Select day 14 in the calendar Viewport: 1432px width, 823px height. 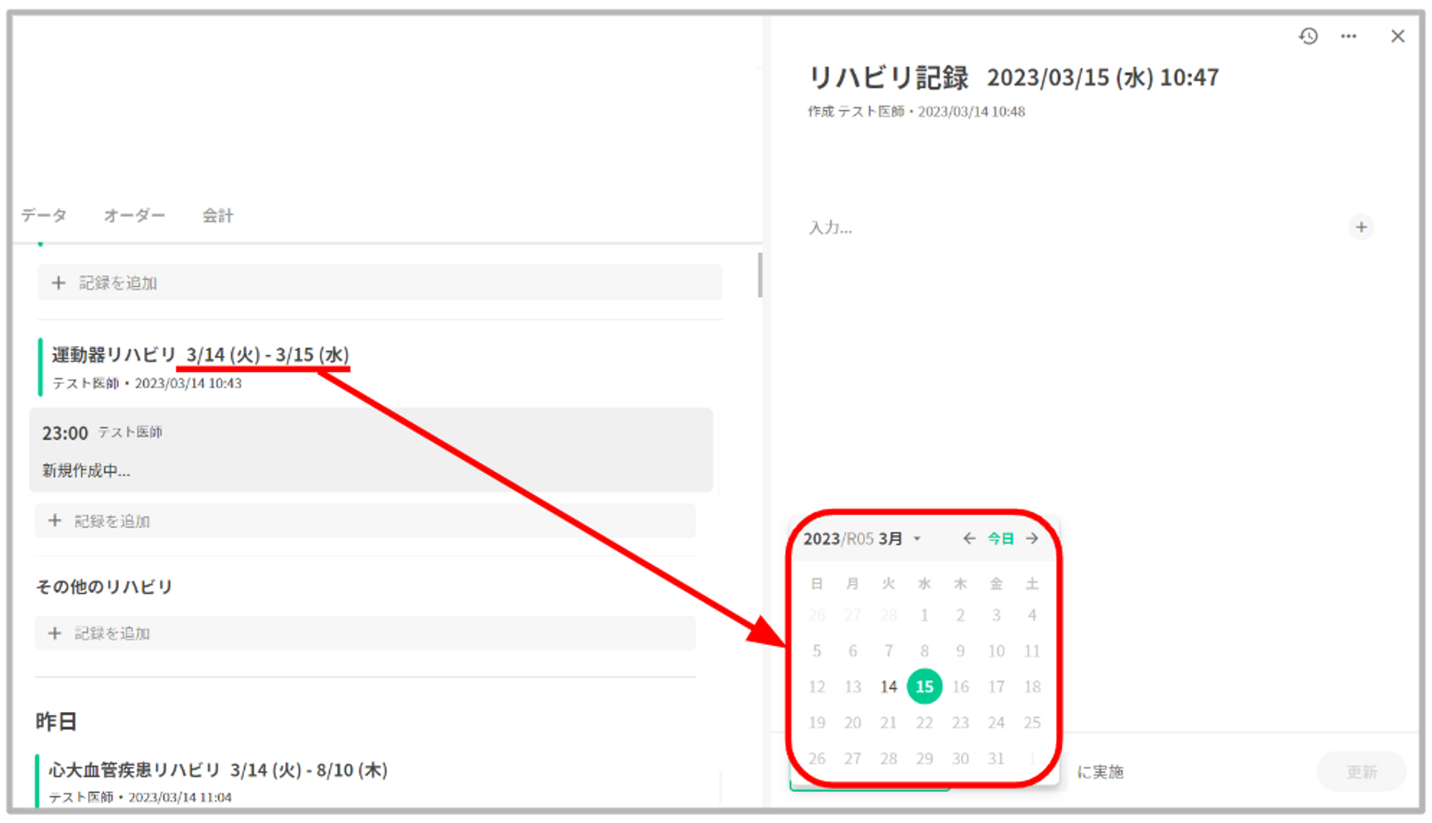tap(889, 687)
